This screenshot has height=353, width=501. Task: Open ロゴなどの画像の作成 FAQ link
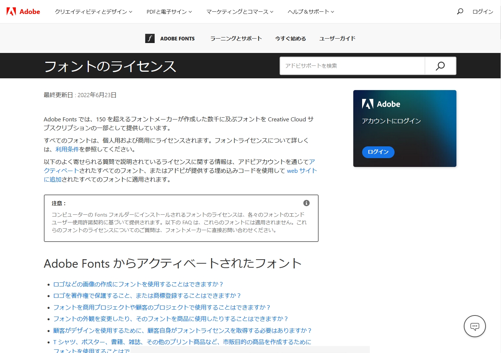click(x=138, y=284)
